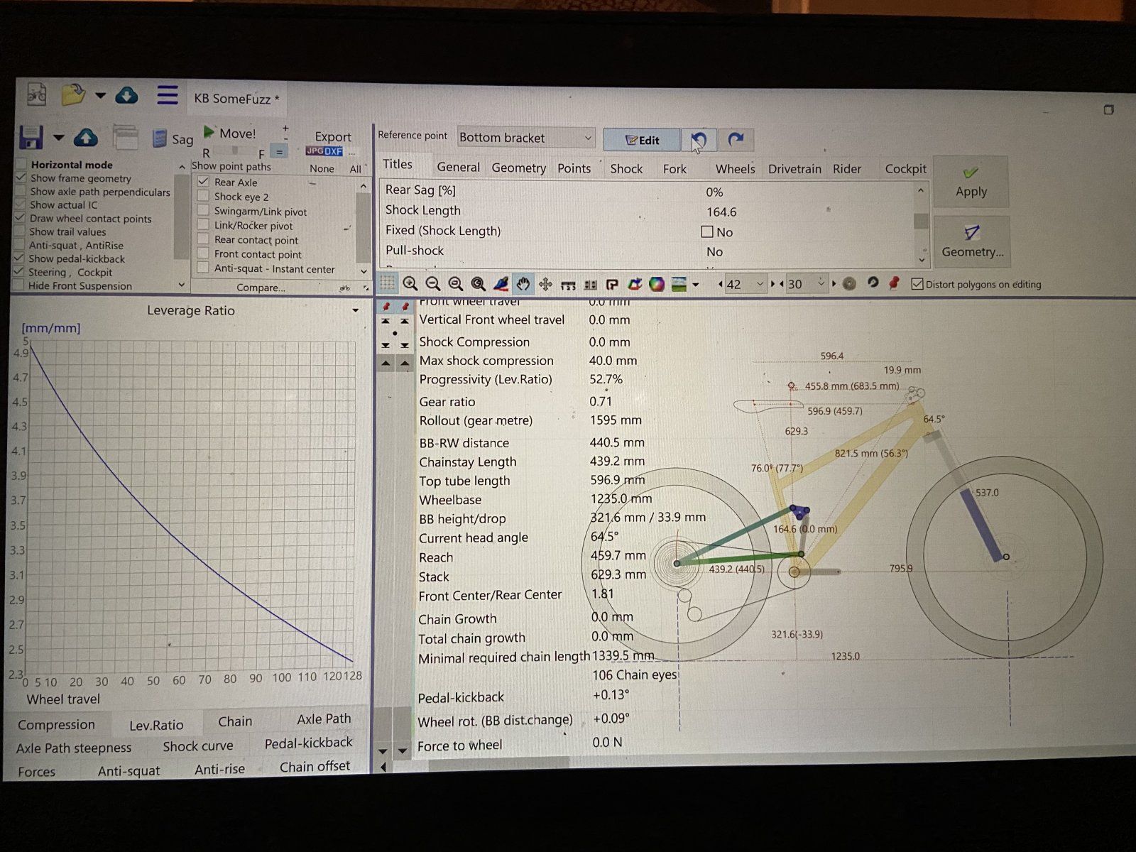
Task: Open a file using the folder icon
Action: click(x=73, y=95)
